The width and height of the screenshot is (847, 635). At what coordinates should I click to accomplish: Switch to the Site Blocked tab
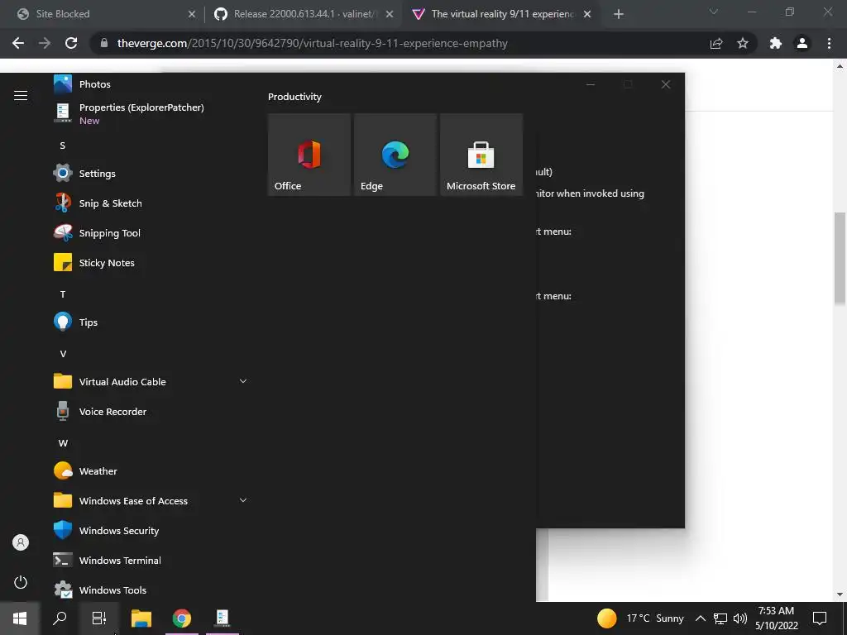coord(103,14)
